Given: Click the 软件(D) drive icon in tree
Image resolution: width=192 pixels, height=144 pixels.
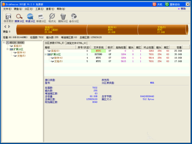Looking at the screenshot, I should (x=15, y=52).
